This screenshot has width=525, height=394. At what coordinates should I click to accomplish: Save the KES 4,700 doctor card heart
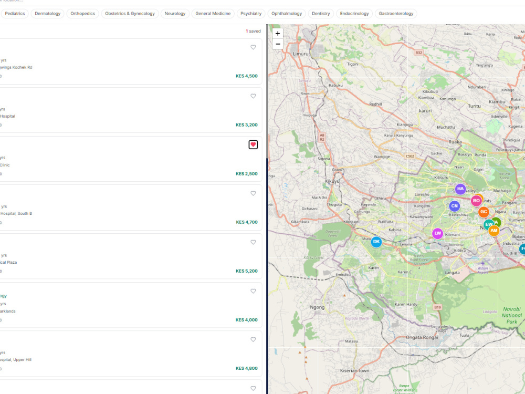253,193
